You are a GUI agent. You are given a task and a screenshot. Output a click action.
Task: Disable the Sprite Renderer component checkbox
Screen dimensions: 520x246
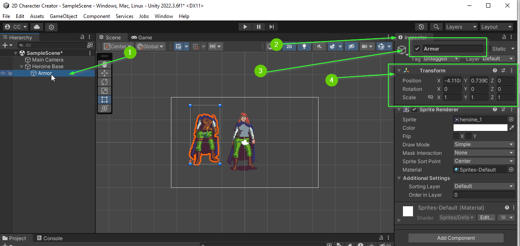point(414,110)
